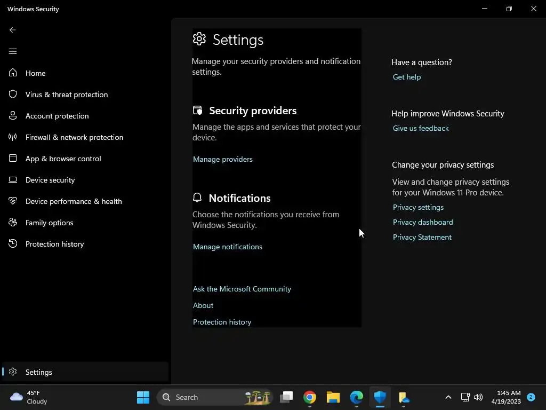This screenshot has width=546, height=410.
Task: Click the App & browser control window icon
Action: click(13, 158)
